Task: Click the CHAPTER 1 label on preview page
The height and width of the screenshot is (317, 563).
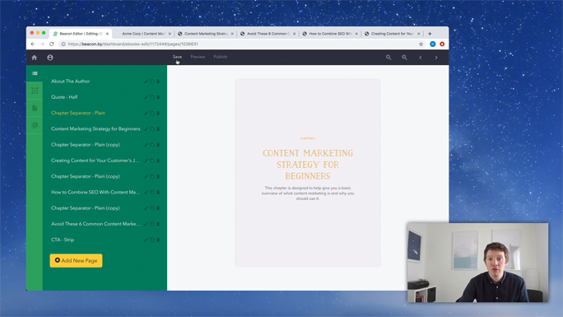Action: tap(308, 138)
